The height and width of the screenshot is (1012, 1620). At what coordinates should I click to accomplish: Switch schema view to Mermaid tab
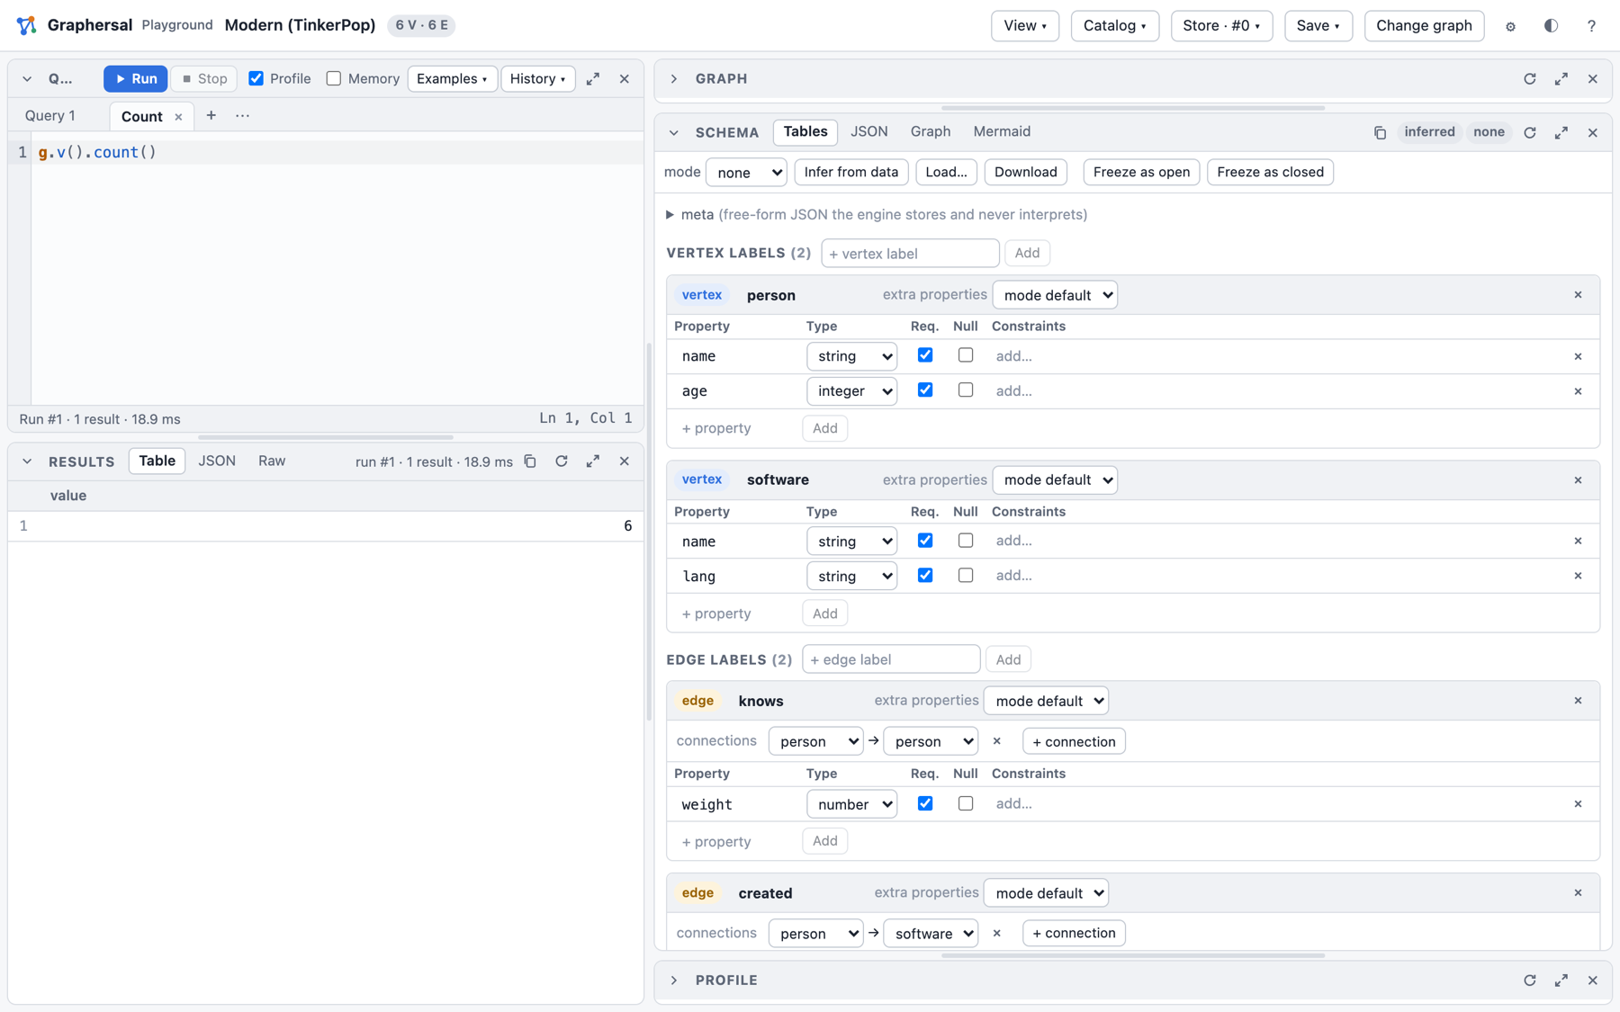click(x=1002, y=132)
